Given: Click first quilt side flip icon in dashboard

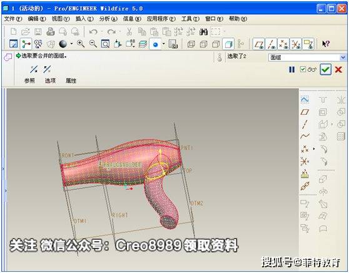Looking at the screenshot, I should click(34, 69).
